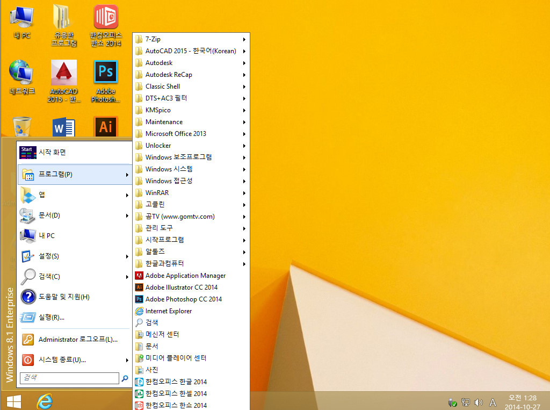This screenshot has height=410, width=550.
Task: Expand the 한글과컴퓨터 submenu arrow
Action: click(244, 264)
